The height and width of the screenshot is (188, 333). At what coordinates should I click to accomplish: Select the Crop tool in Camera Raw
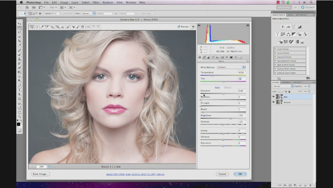coord(58,27)
